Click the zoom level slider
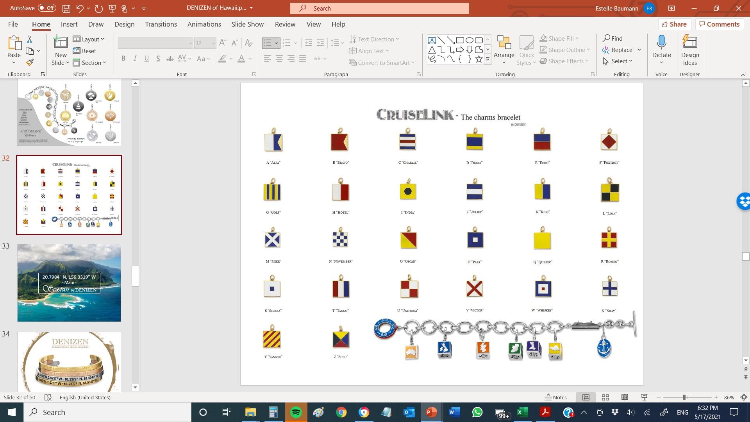This screenshot has width=750, height=422. (684, 397)
